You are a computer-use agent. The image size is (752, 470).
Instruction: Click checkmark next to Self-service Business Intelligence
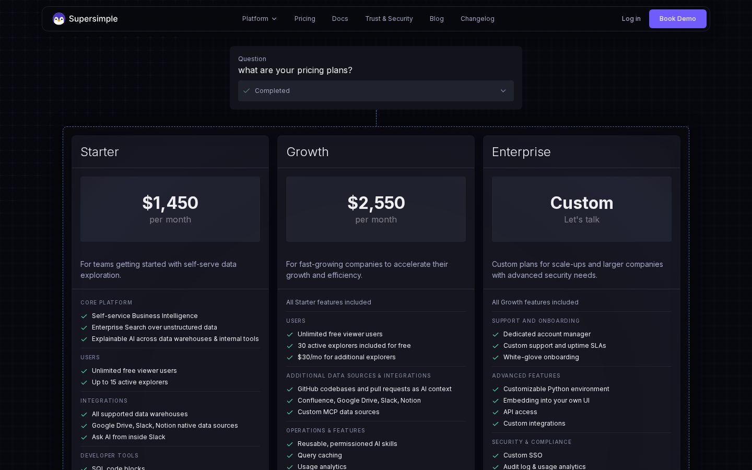click(x=84, y=316)
